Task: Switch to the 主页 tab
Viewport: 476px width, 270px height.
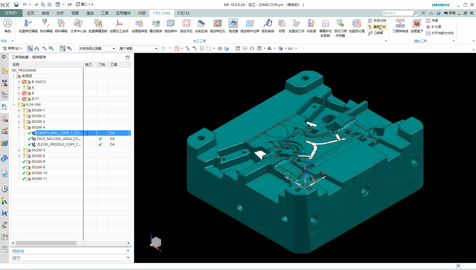Action: coord(31,13)
